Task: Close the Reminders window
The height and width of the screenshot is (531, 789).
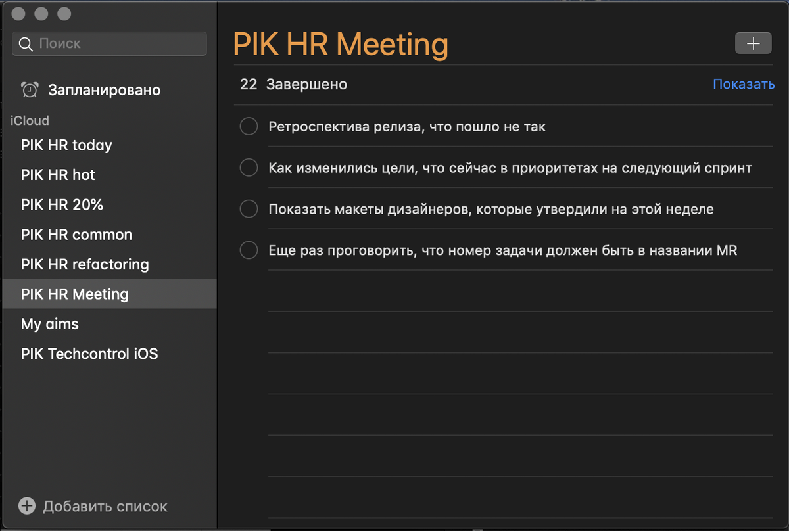Action: pos(18,14)
